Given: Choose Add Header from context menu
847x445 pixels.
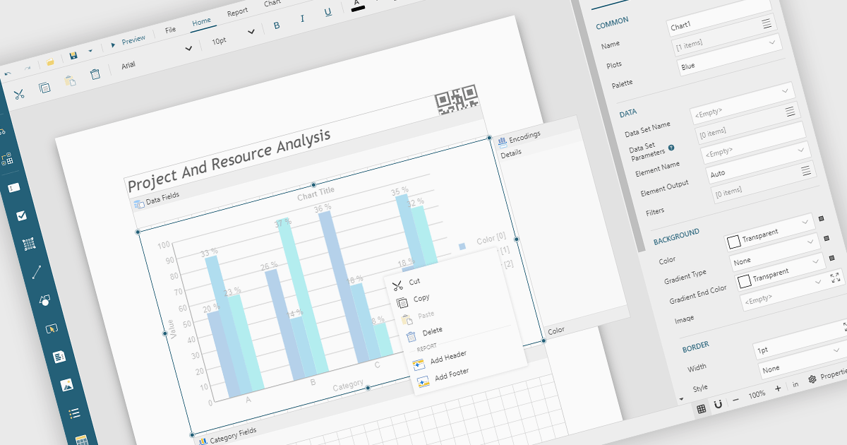Looking at the screenshot, I should (x=448, y=358).
